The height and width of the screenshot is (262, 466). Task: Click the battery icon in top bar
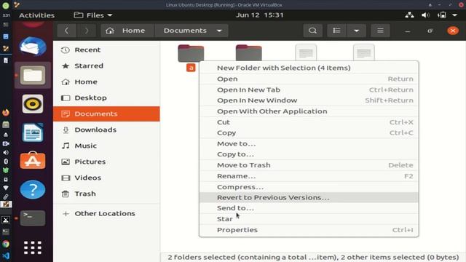coord(442,15)
